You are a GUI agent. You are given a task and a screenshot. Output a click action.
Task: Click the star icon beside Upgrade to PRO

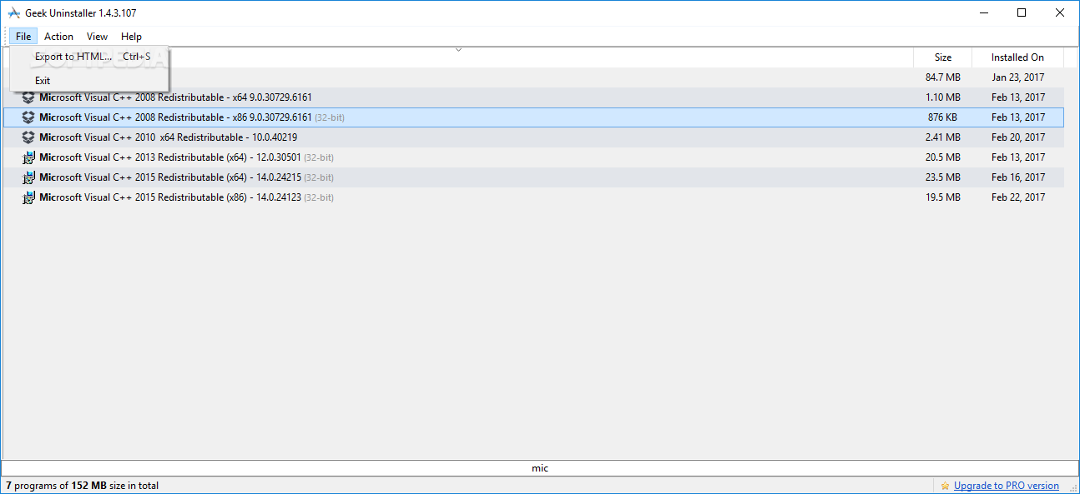tap(945, 486)
